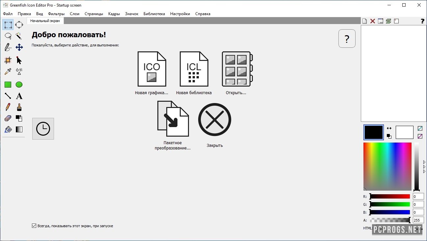Open recent files clock button
Image resolution: width=427 pixels, height=241 pixels.
43,129
